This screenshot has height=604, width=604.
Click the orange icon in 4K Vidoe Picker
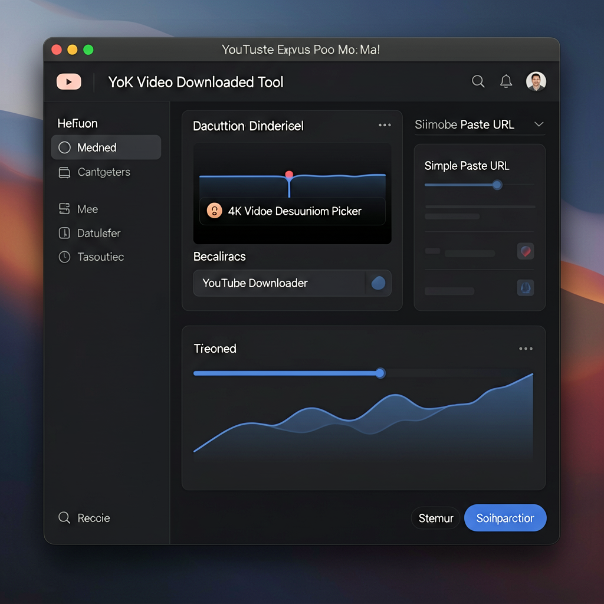tap(215, 211)
